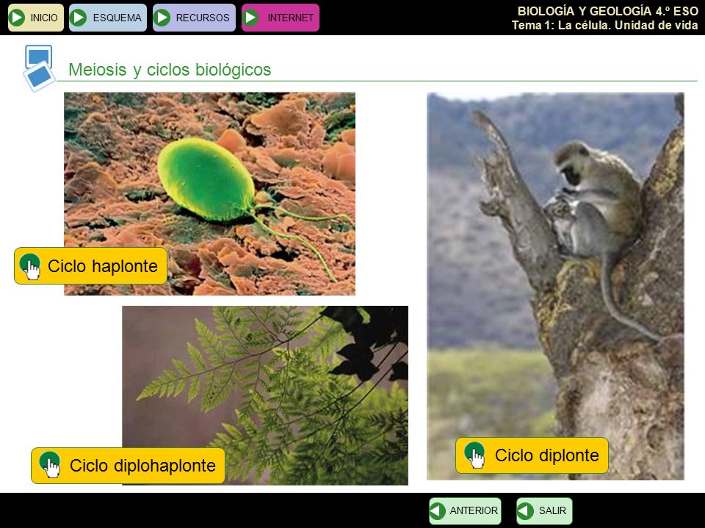The image size is (705, 528).
Task: Click the hand pointer icon on Ciclo haplonte
Action: pos(30,267)
